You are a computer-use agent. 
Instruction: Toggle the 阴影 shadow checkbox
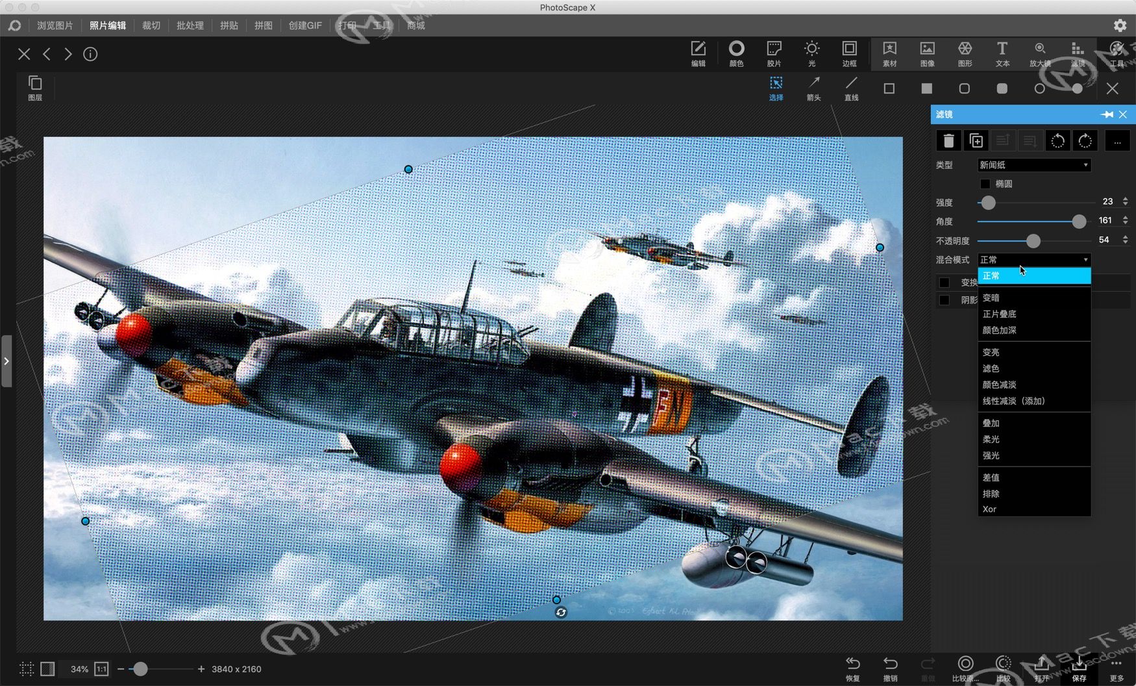(945, 300)
